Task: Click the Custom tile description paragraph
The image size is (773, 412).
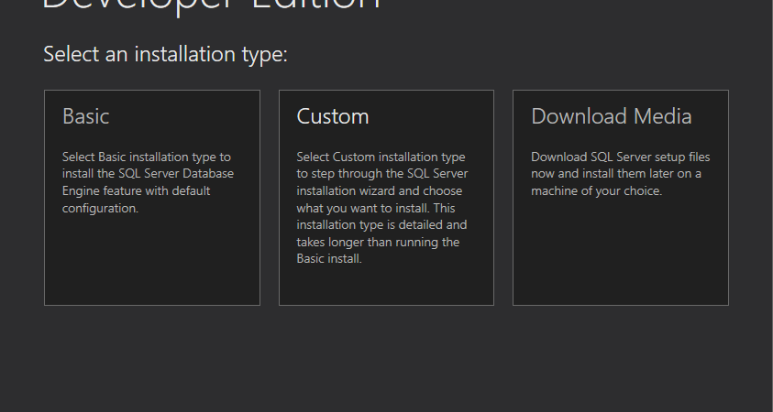Action: 383,208
